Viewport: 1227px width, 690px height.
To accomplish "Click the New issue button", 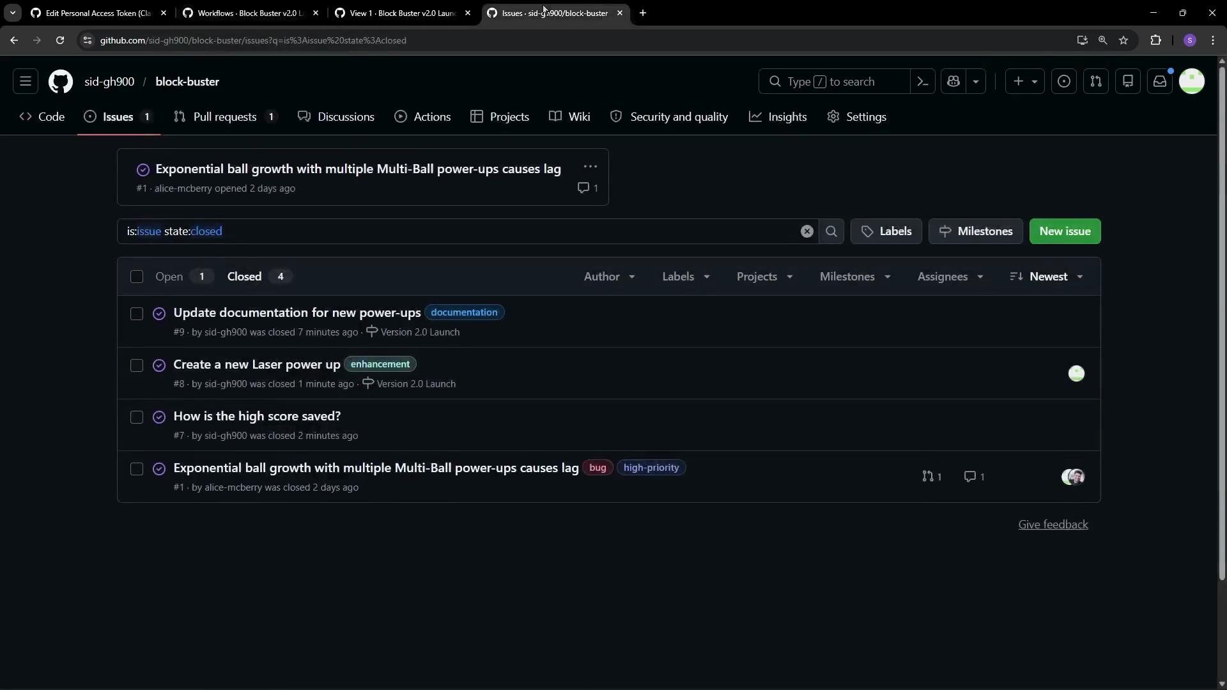I will (1065, 231).
